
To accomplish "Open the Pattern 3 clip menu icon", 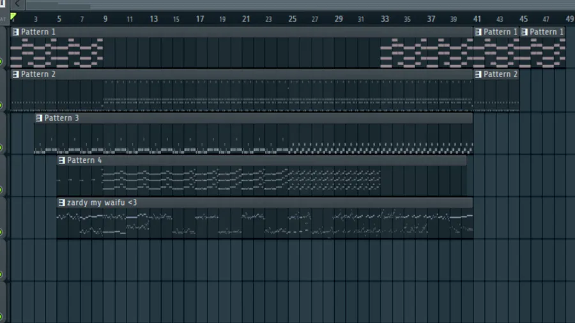I will point(39,118).
